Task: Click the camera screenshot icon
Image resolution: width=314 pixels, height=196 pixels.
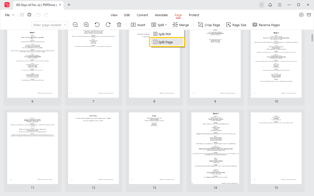Action: (301, 15)
